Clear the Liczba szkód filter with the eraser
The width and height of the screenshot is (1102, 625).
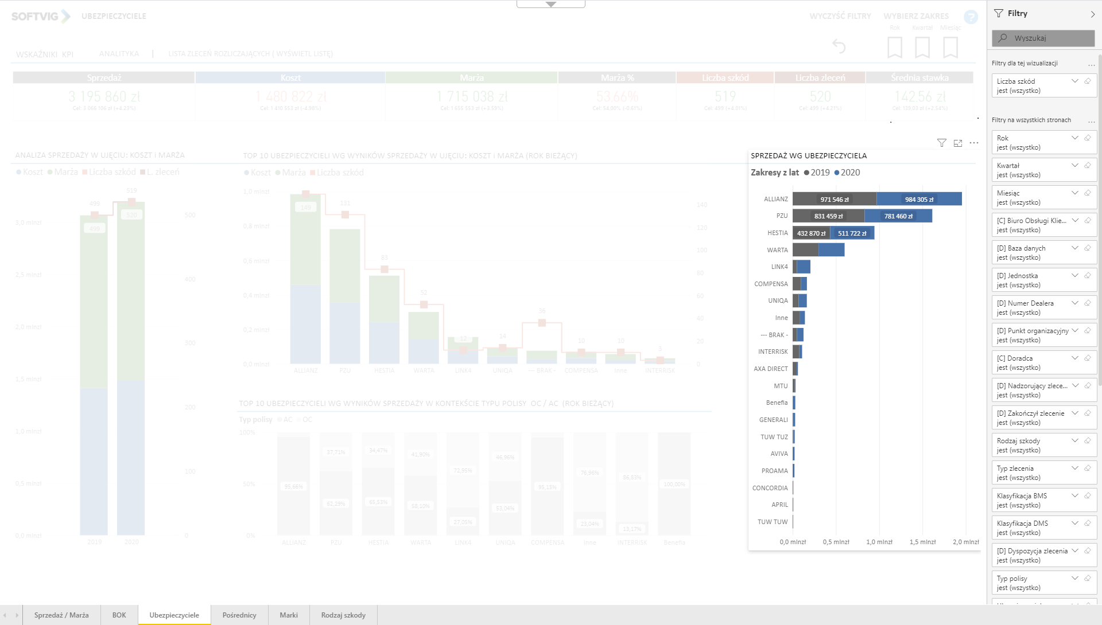tap(1087, 81)
